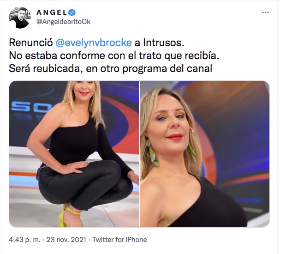Open the @AngeldebritoOk handle link
This screenshot has width=286, height=254.
click(64, 22)
